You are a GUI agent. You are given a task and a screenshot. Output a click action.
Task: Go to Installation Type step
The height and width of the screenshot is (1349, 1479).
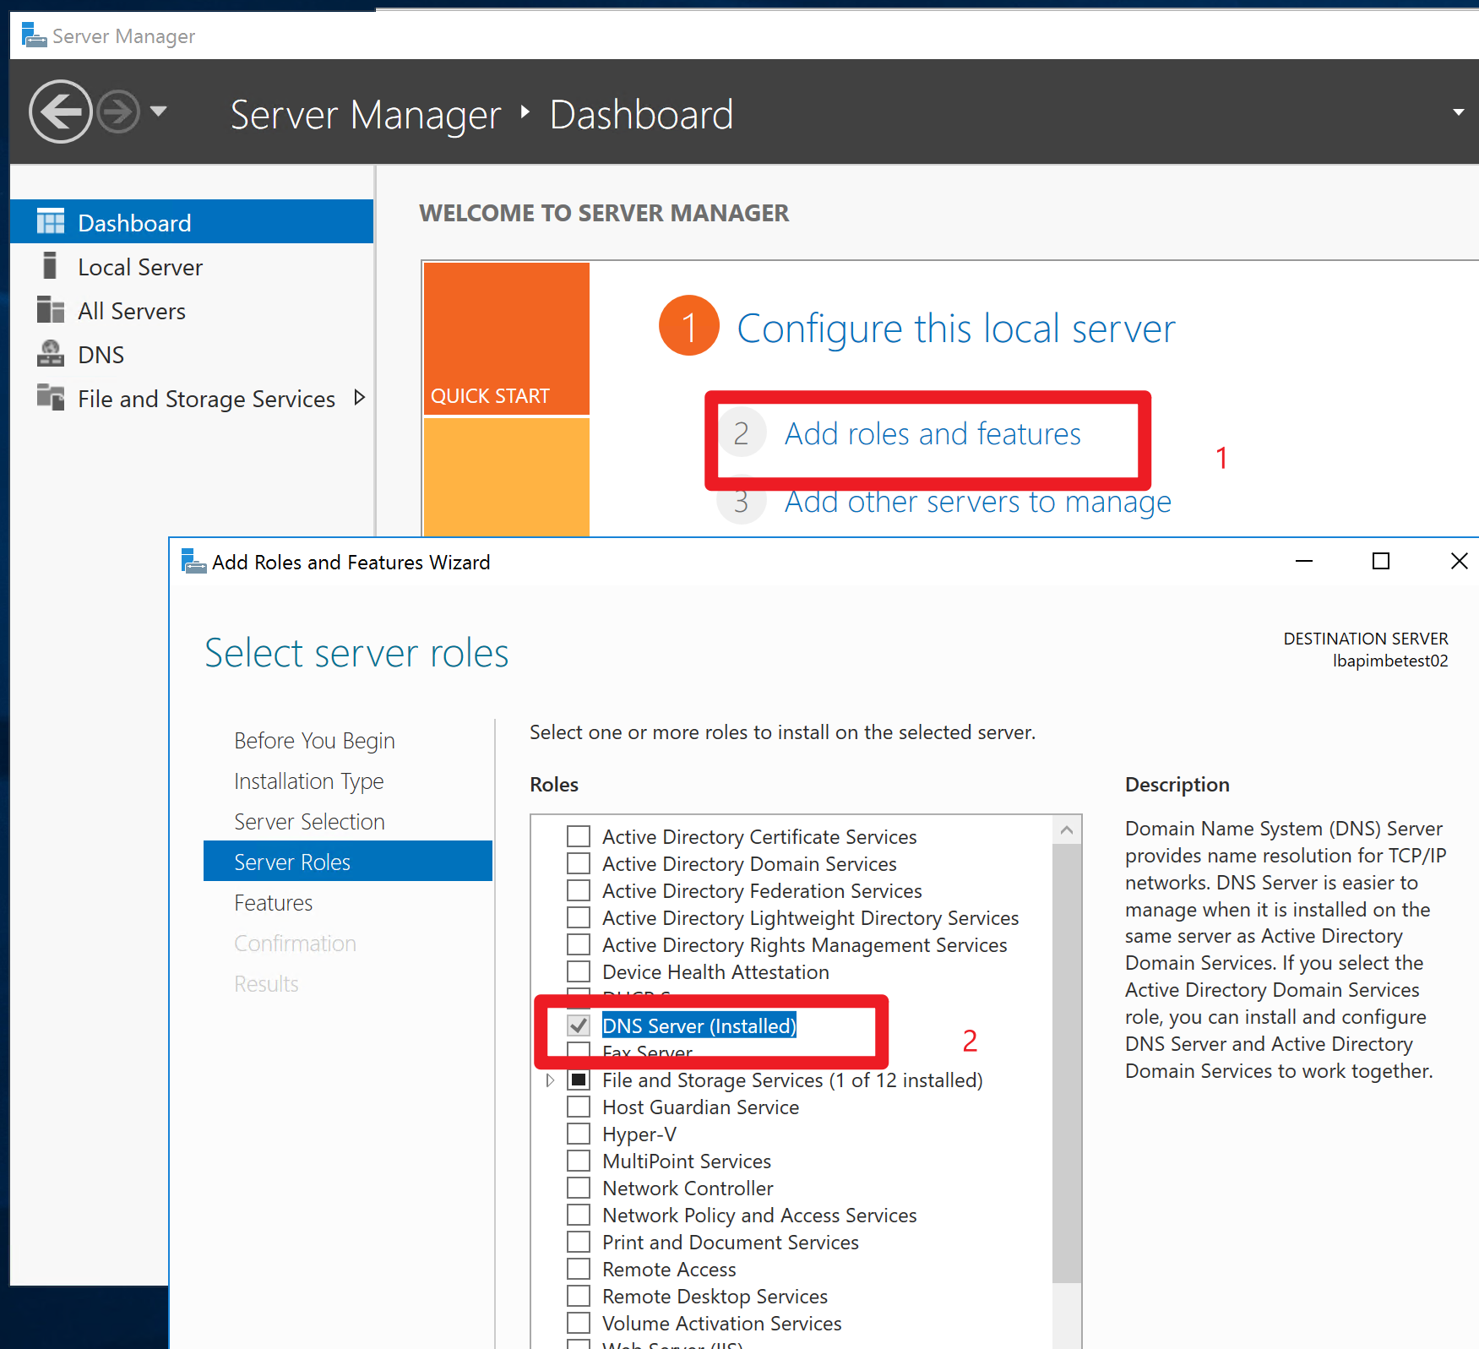(x=308, y=781)
